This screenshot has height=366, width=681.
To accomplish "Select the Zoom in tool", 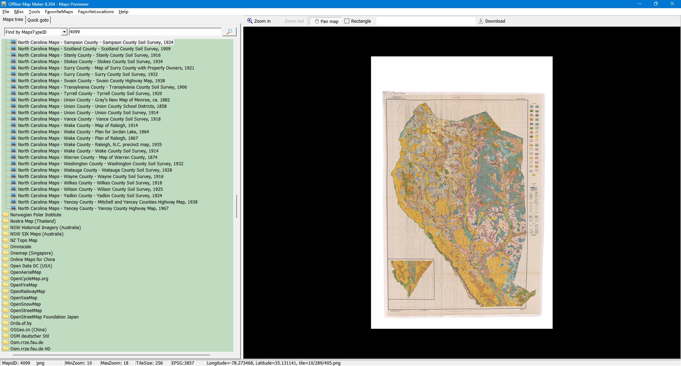I will click(259, 21).
